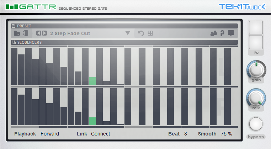The height and width of the screenshot is (149, 271).
Task: Click the Playback label
Action: coord(25,134)
